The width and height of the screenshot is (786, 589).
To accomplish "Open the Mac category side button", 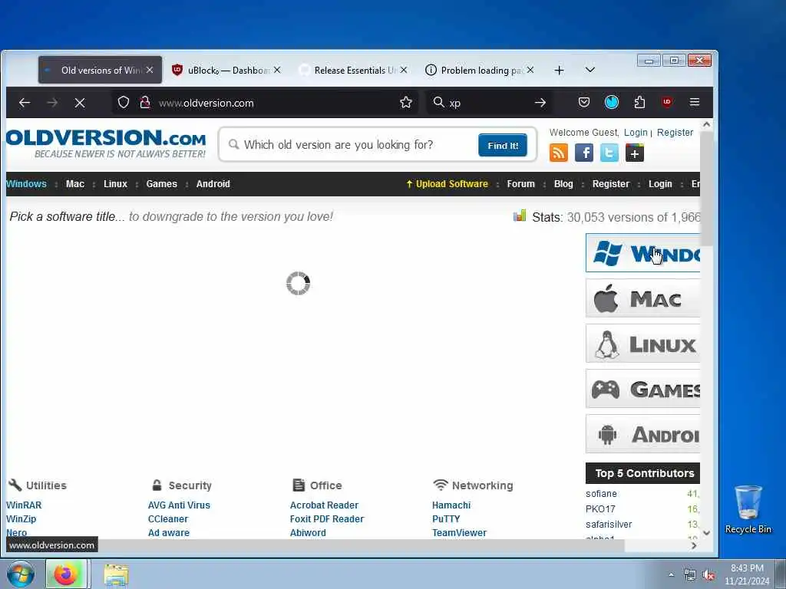I will click(642, 298).
